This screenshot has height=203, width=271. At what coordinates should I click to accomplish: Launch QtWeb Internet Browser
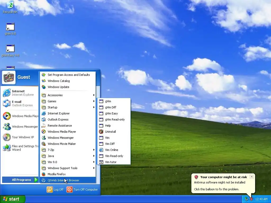pos(68,180)
